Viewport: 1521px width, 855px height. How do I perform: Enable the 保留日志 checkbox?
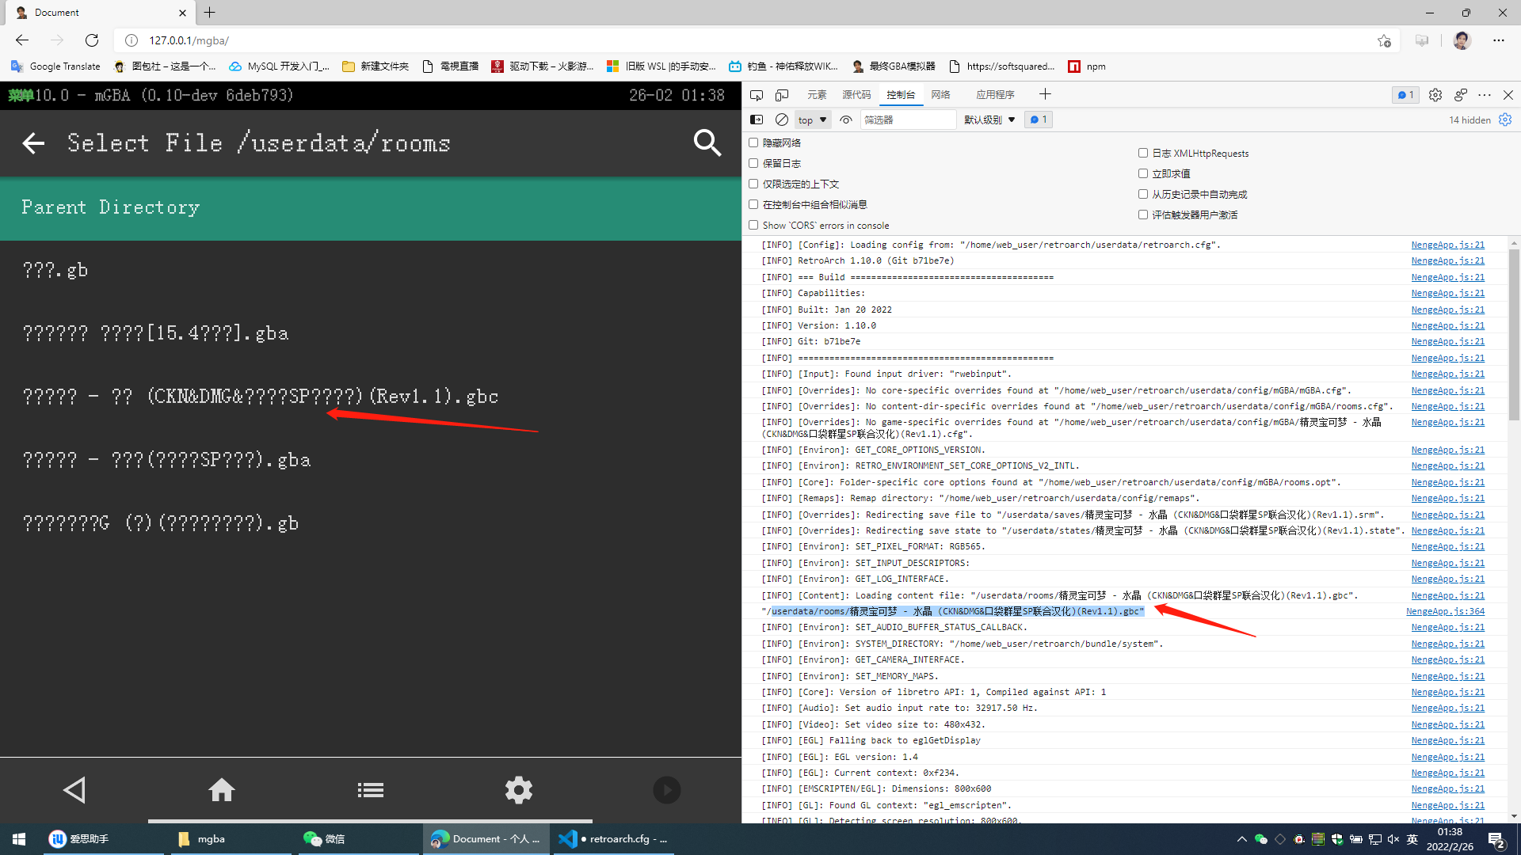tap(753, 163)
